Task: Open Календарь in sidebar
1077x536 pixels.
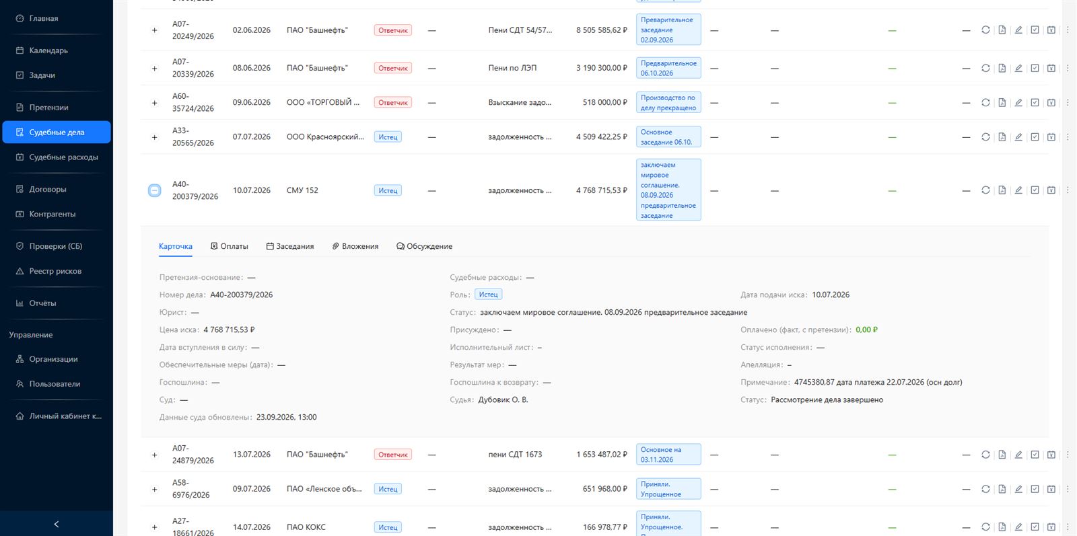Action: 57,50
